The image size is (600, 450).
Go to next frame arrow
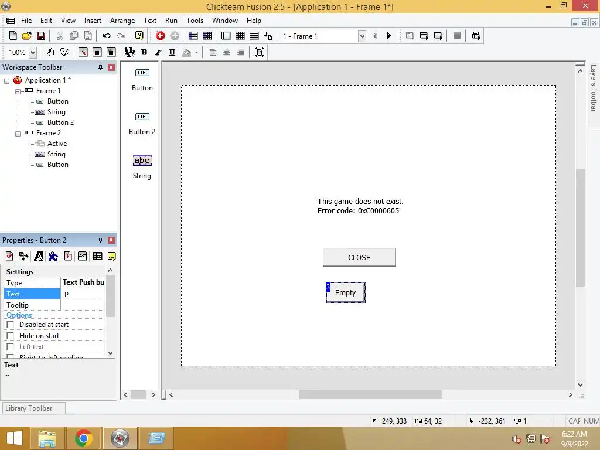[x=389, y=36]
